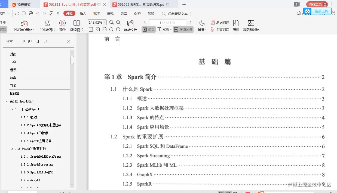Screen dimensions: 337x193
Task: Zoom out with the minus magnifier
Action: [x=112, y=22]
